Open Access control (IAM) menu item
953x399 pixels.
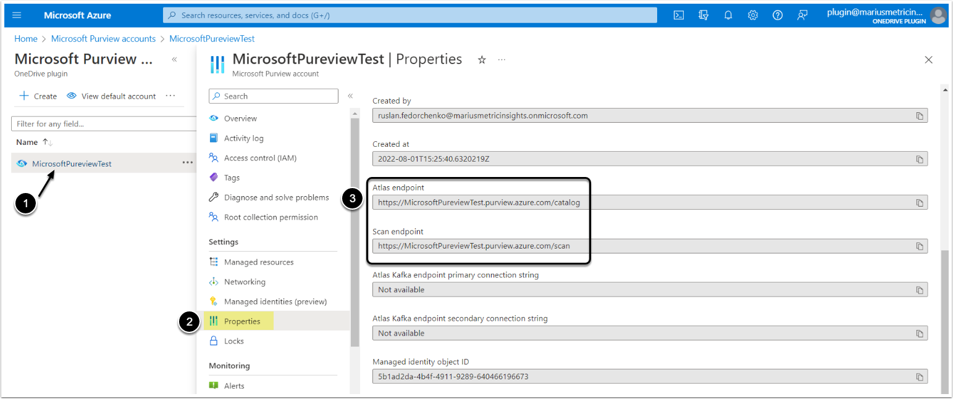pyautogui.click(x=260, y=158)
